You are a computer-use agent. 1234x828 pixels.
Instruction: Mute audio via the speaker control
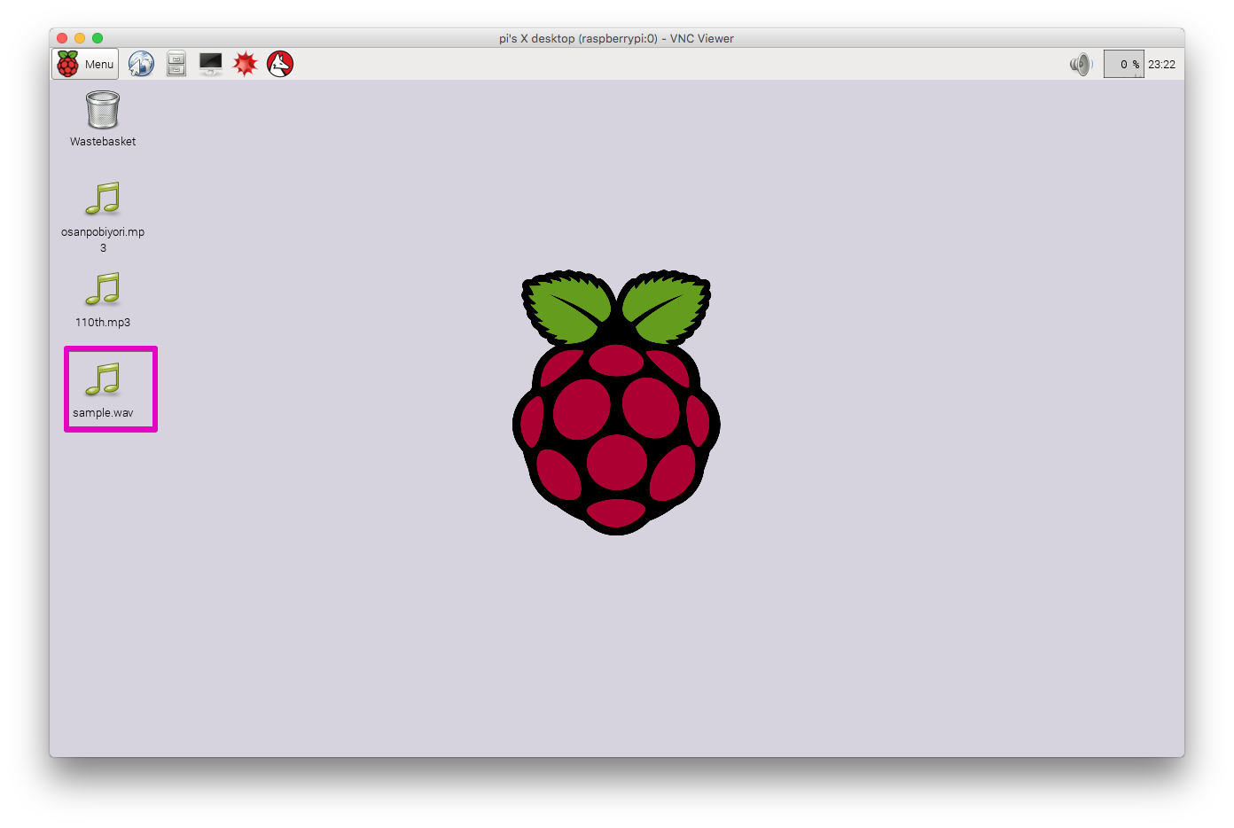(1080, 63)
